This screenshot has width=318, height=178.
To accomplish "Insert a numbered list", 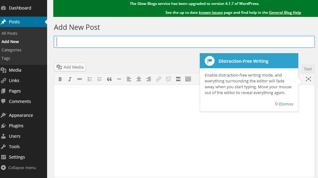I will [99, 79].
